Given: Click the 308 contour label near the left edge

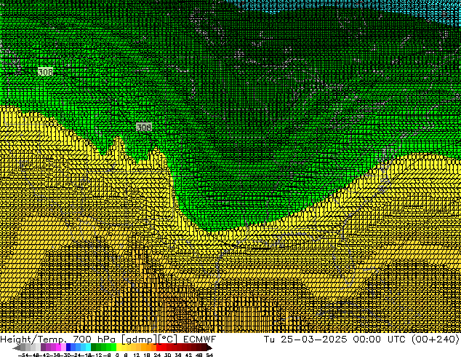Looking at the screenshot, I should pyautogui.click(x=46, y=72).
